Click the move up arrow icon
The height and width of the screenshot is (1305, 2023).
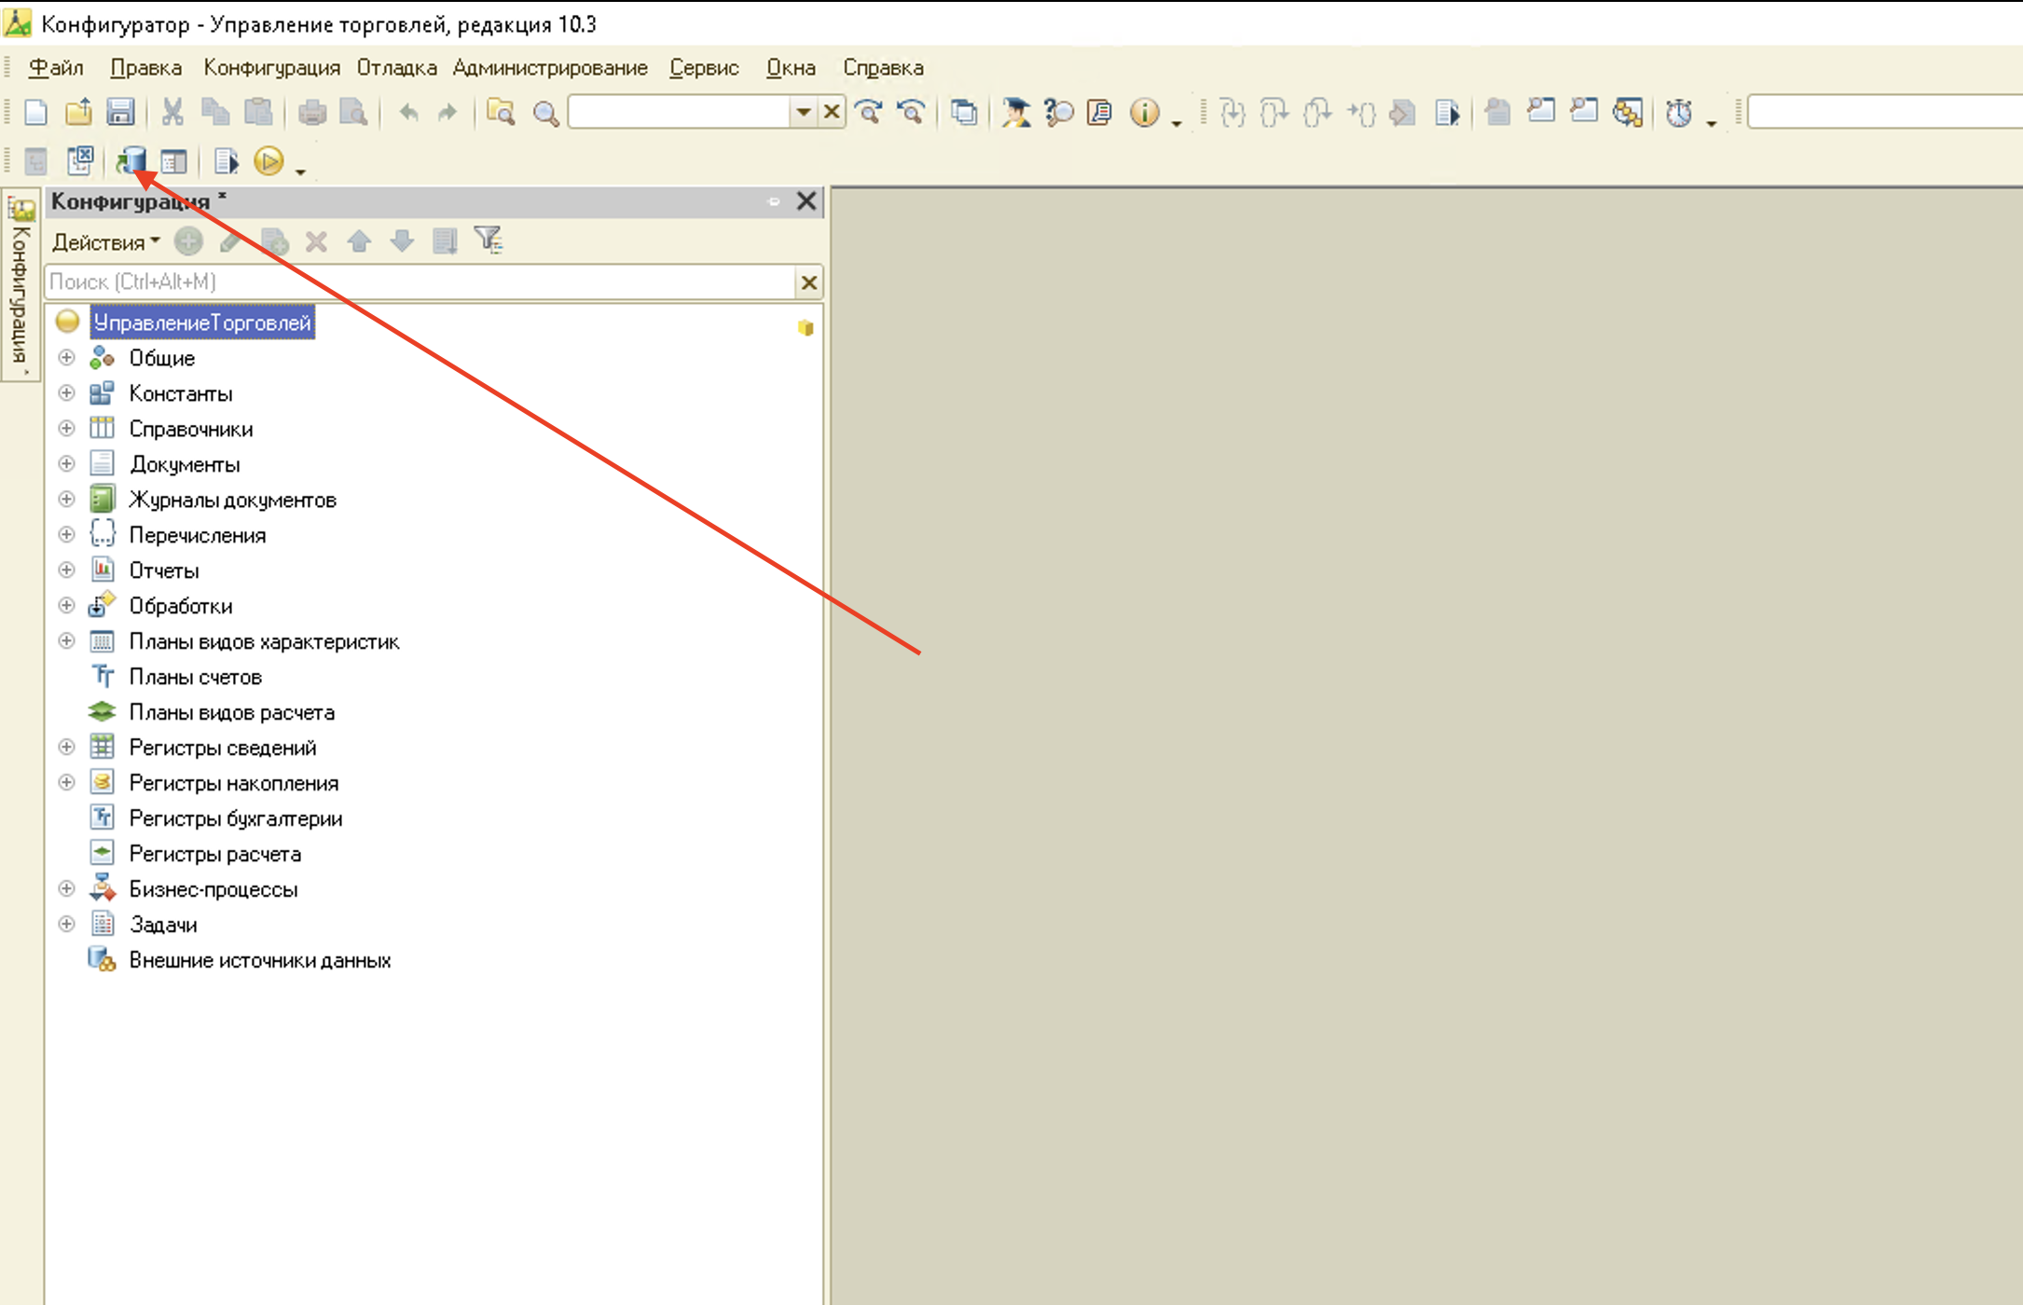pyautogui.click(x=359, y=241)
